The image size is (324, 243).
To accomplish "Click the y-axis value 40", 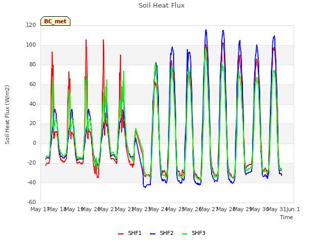I will (x=32, y=104).
